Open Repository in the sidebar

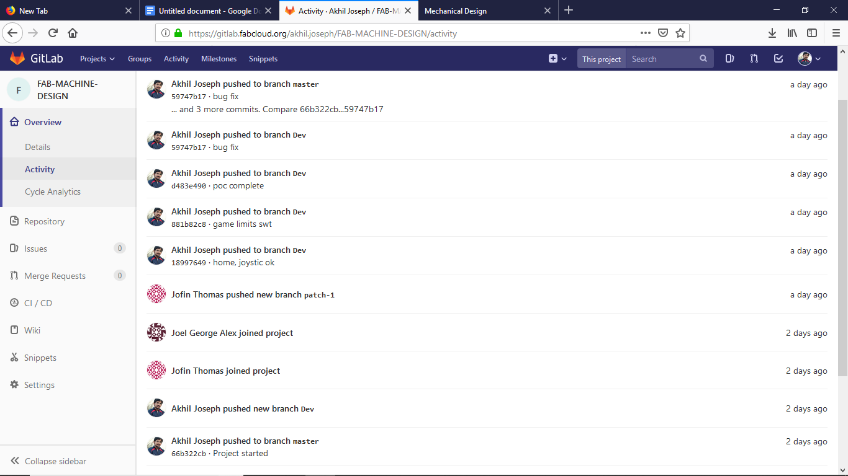click(44, 221)
